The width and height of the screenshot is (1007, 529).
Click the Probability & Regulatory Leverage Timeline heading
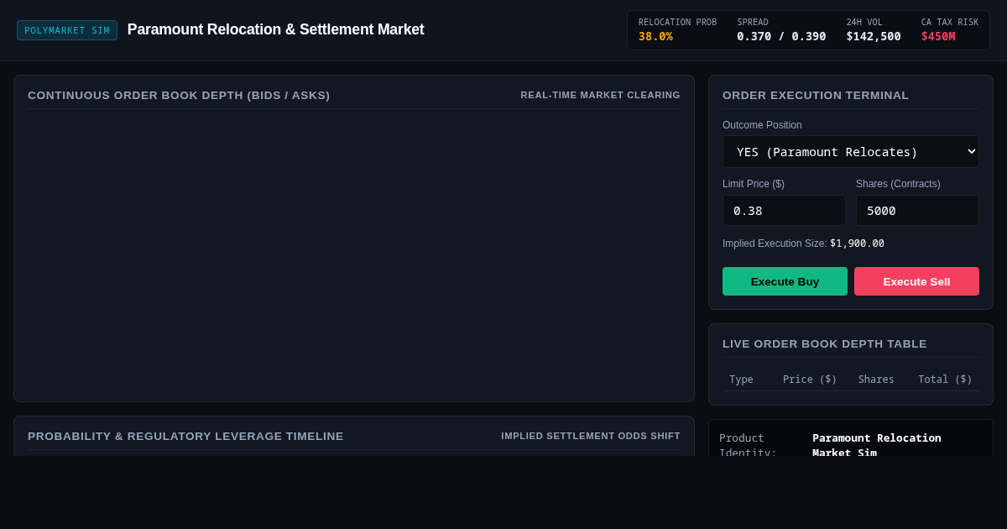pyautogui.click(x=185, y=436)
